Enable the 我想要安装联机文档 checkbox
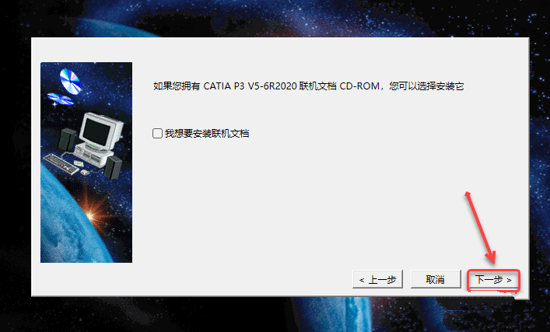Image resolution: width=550 pixels, height=332 pixels. (x=157, y=133)
